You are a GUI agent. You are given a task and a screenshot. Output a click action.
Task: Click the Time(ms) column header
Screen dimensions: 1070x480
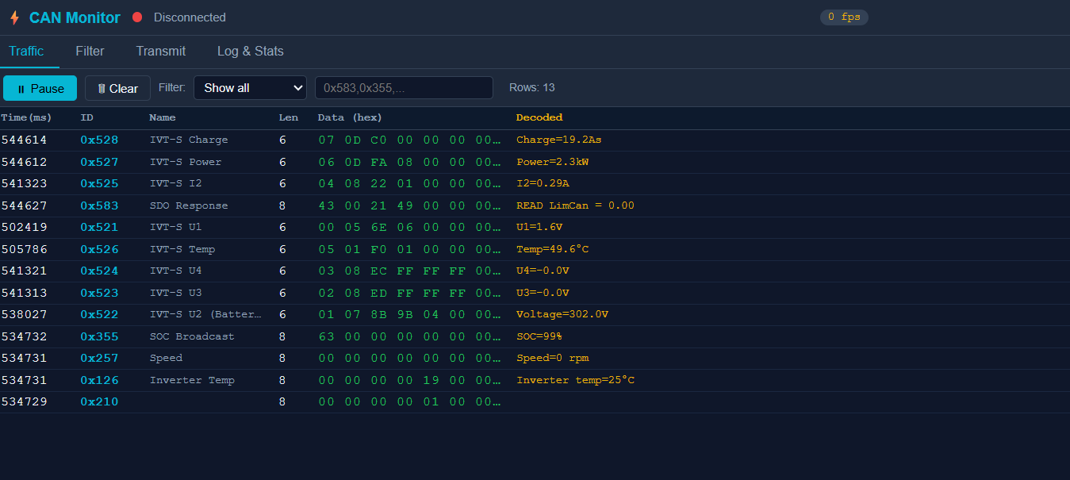[26, 117]
